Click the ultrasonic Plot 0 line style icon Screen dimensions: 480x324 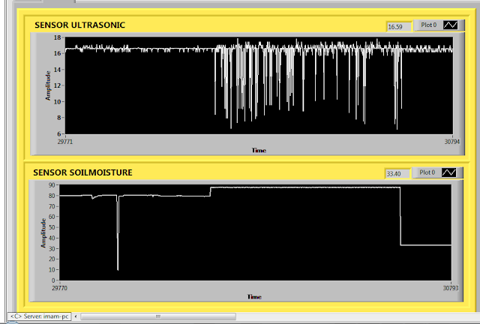coord(451,25)
